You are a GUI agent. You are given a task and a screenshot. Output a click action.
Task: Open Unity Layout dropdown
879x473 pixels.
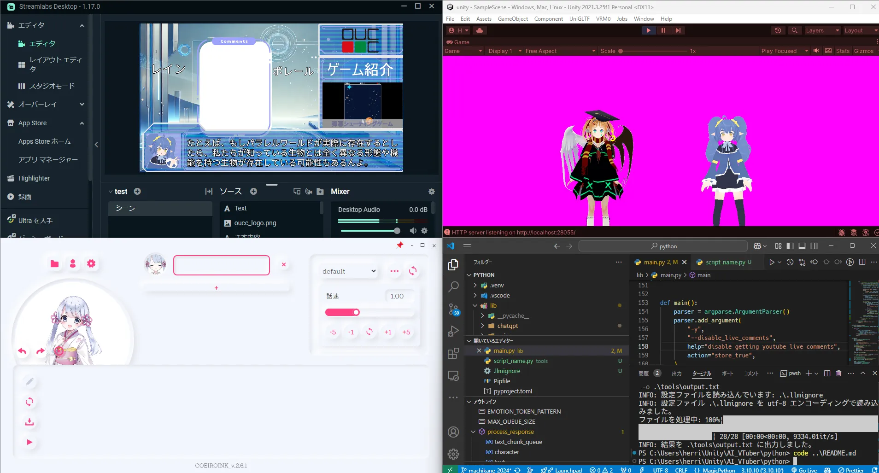(861, 30)
